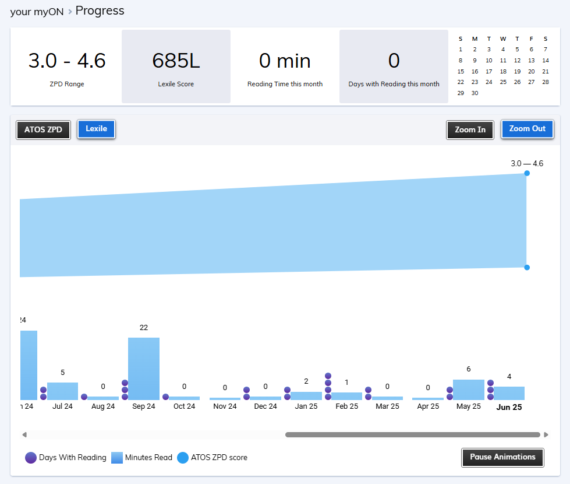Image resolution: width=570 pixels, height=484 pixels.
Task: Click the Zoom Out button
Action: pyautogui.click(x=527, y=129)
